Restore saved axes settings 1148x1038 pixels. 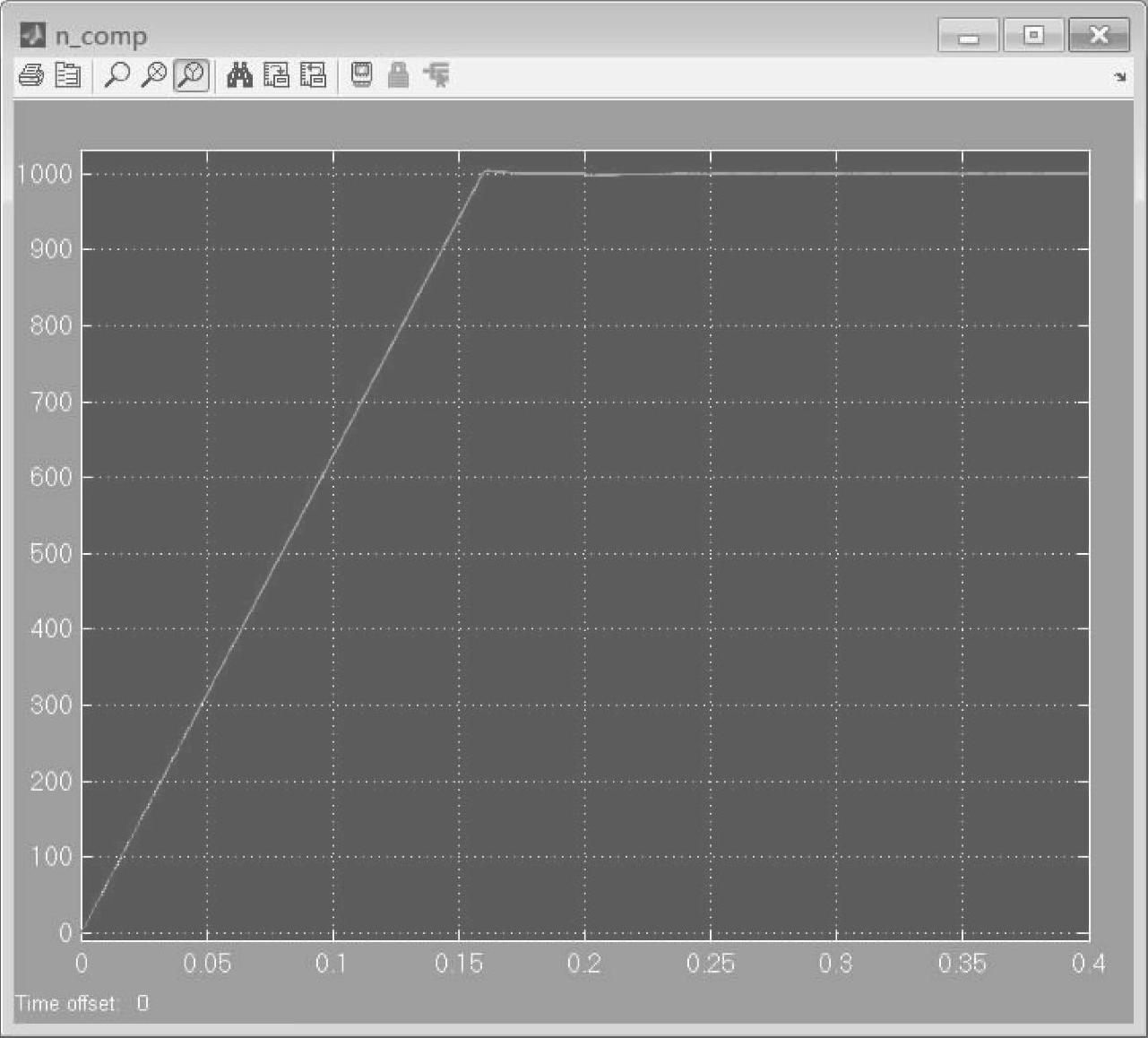click(313, 76)
